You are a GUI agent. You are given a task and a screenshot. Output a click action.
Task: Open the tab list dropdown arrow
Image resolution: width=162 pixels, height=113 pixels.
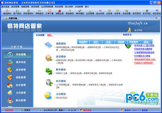[x=156, y=18]
